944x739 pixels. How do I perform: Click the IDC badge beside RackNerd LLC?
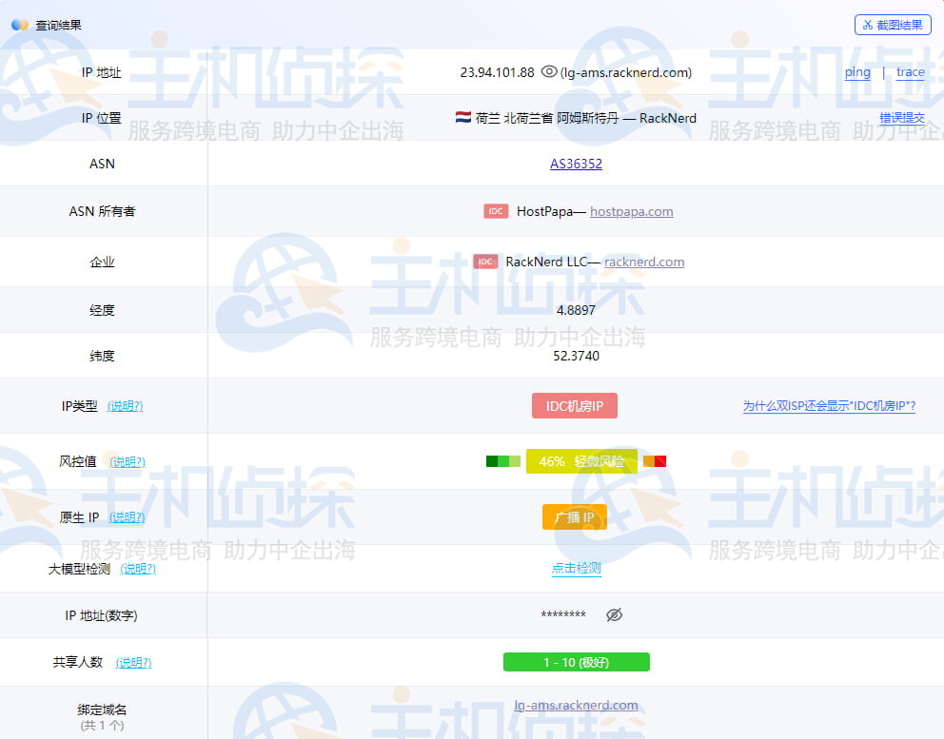[x=485, y=261]
